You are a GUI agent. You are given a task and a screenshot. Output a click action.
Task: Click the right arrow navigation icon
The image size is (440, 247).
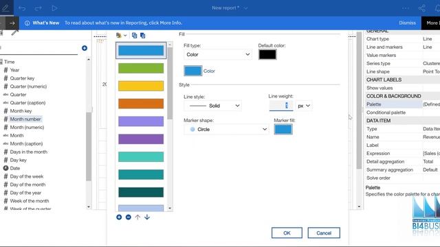(x=12, y=23)
